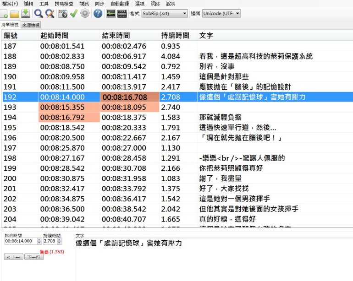Click the Find magnifier icon
The width and height of the screenshot is (353, 281).
pyautogui.click(x=39, y=13)
